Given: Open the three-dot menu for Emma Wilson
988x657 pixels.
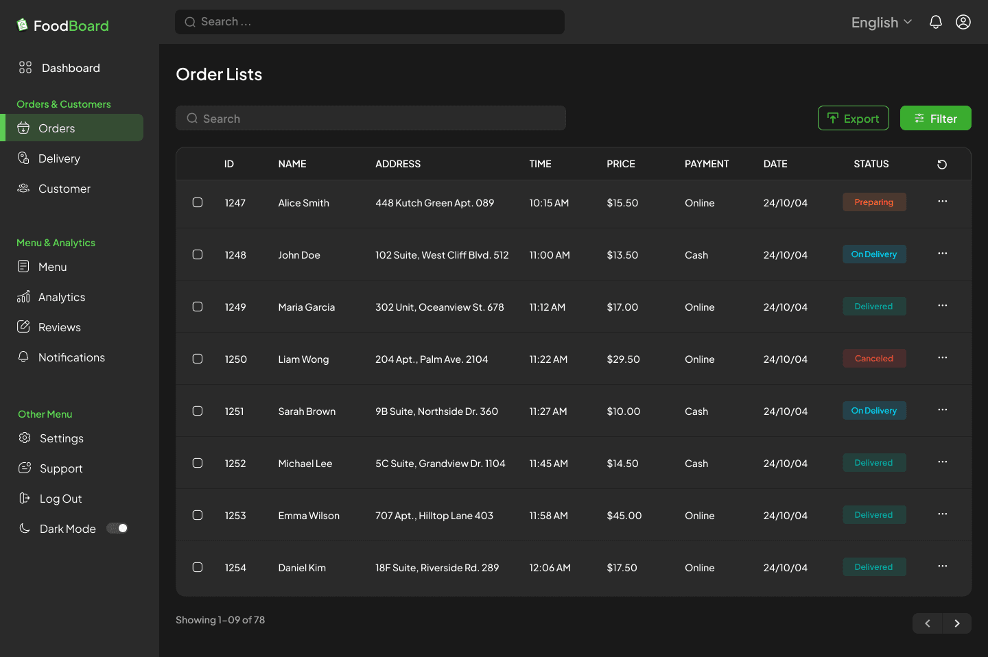Looking at the screenshot, I should click(x=942, y=514).
